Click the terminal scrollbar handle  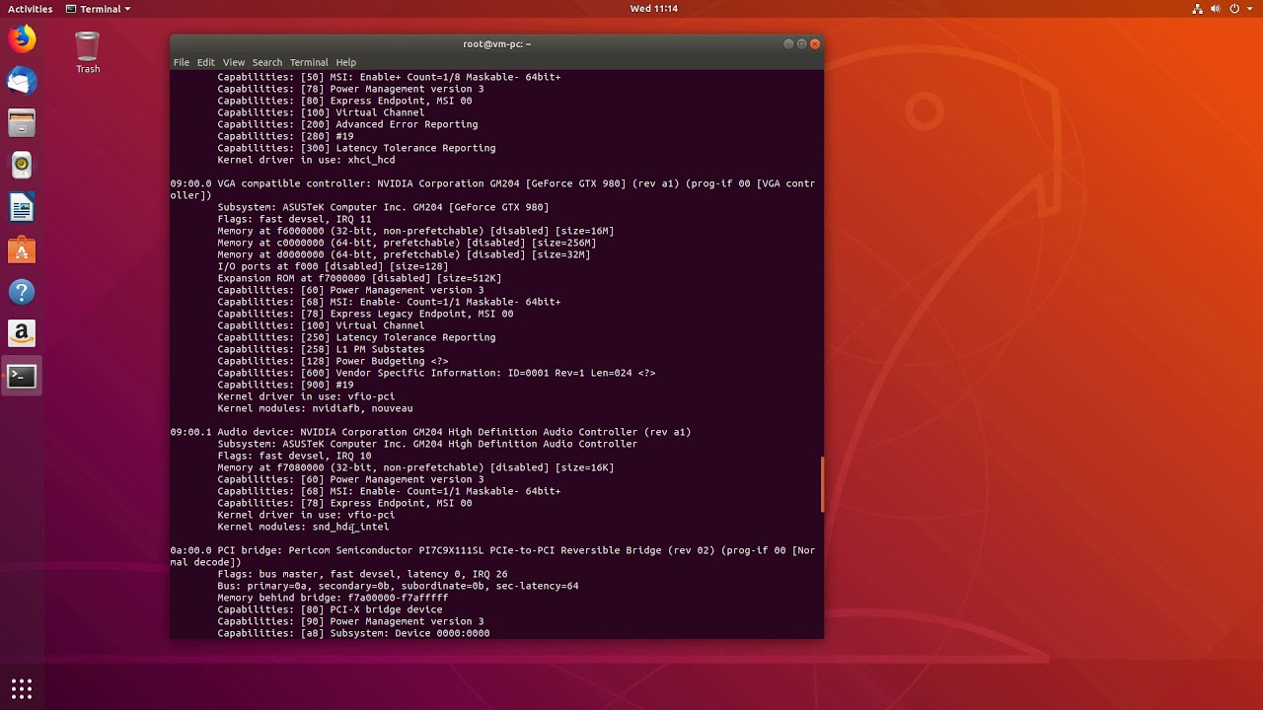821,485
